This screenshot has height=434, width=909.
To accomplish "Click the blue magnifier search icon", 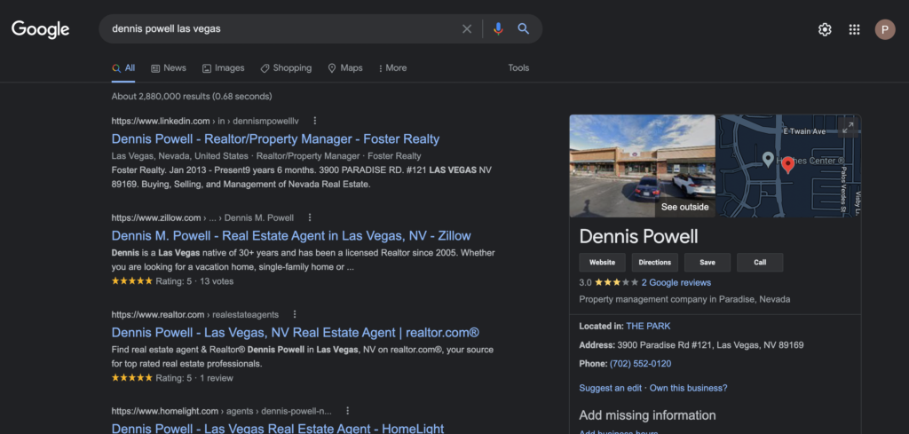I will 524,29.
